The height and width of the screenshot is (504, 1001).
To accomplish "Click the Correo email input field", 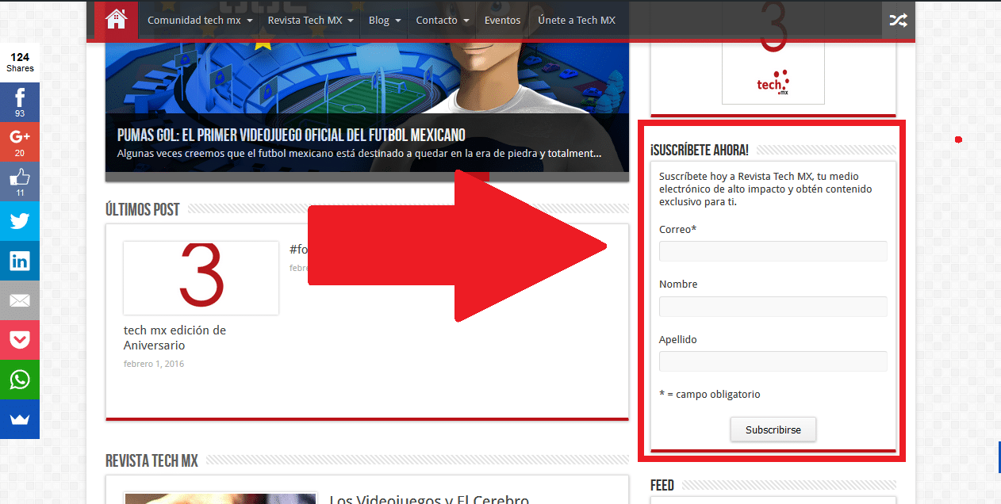I will (773, 251).
